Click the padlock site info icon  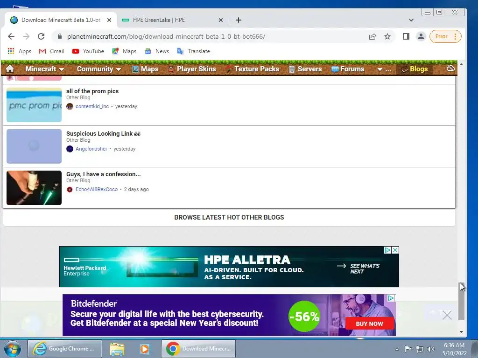coord(60,36)
